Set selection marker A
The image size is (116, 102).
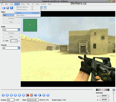point(28,95)
